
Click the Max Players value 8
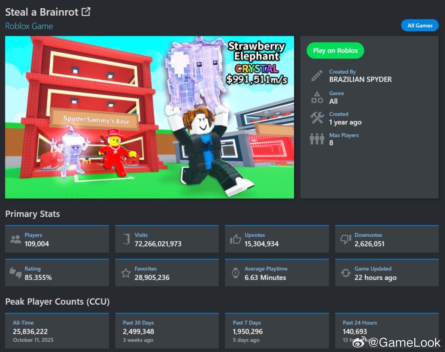(x=331, y=143)
